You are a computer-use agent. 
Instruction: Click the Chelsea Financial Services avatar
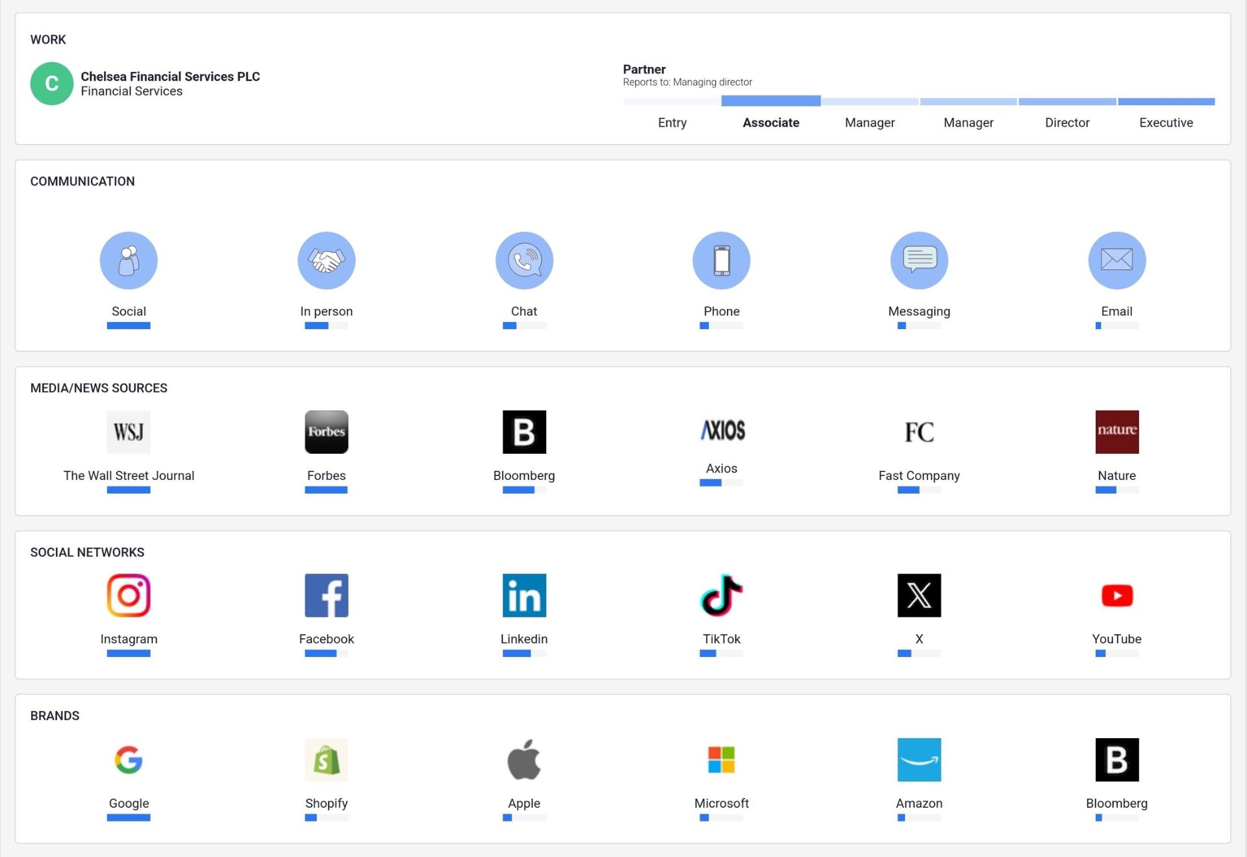tap(51, 84)
